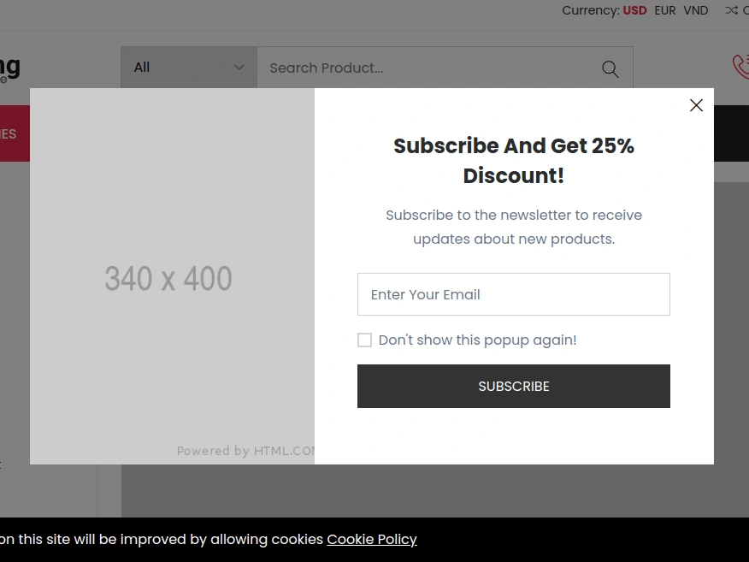This screenshot has height=562, width=749.
Task: Open the Cookie Policy link
Action: (x=372, y=540)
